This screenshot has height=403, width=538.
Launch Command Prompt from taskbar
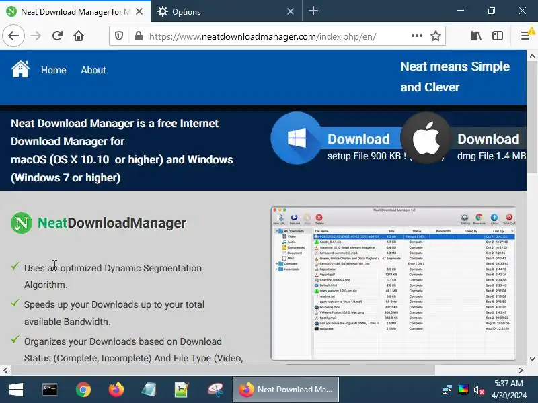[50, 390]
